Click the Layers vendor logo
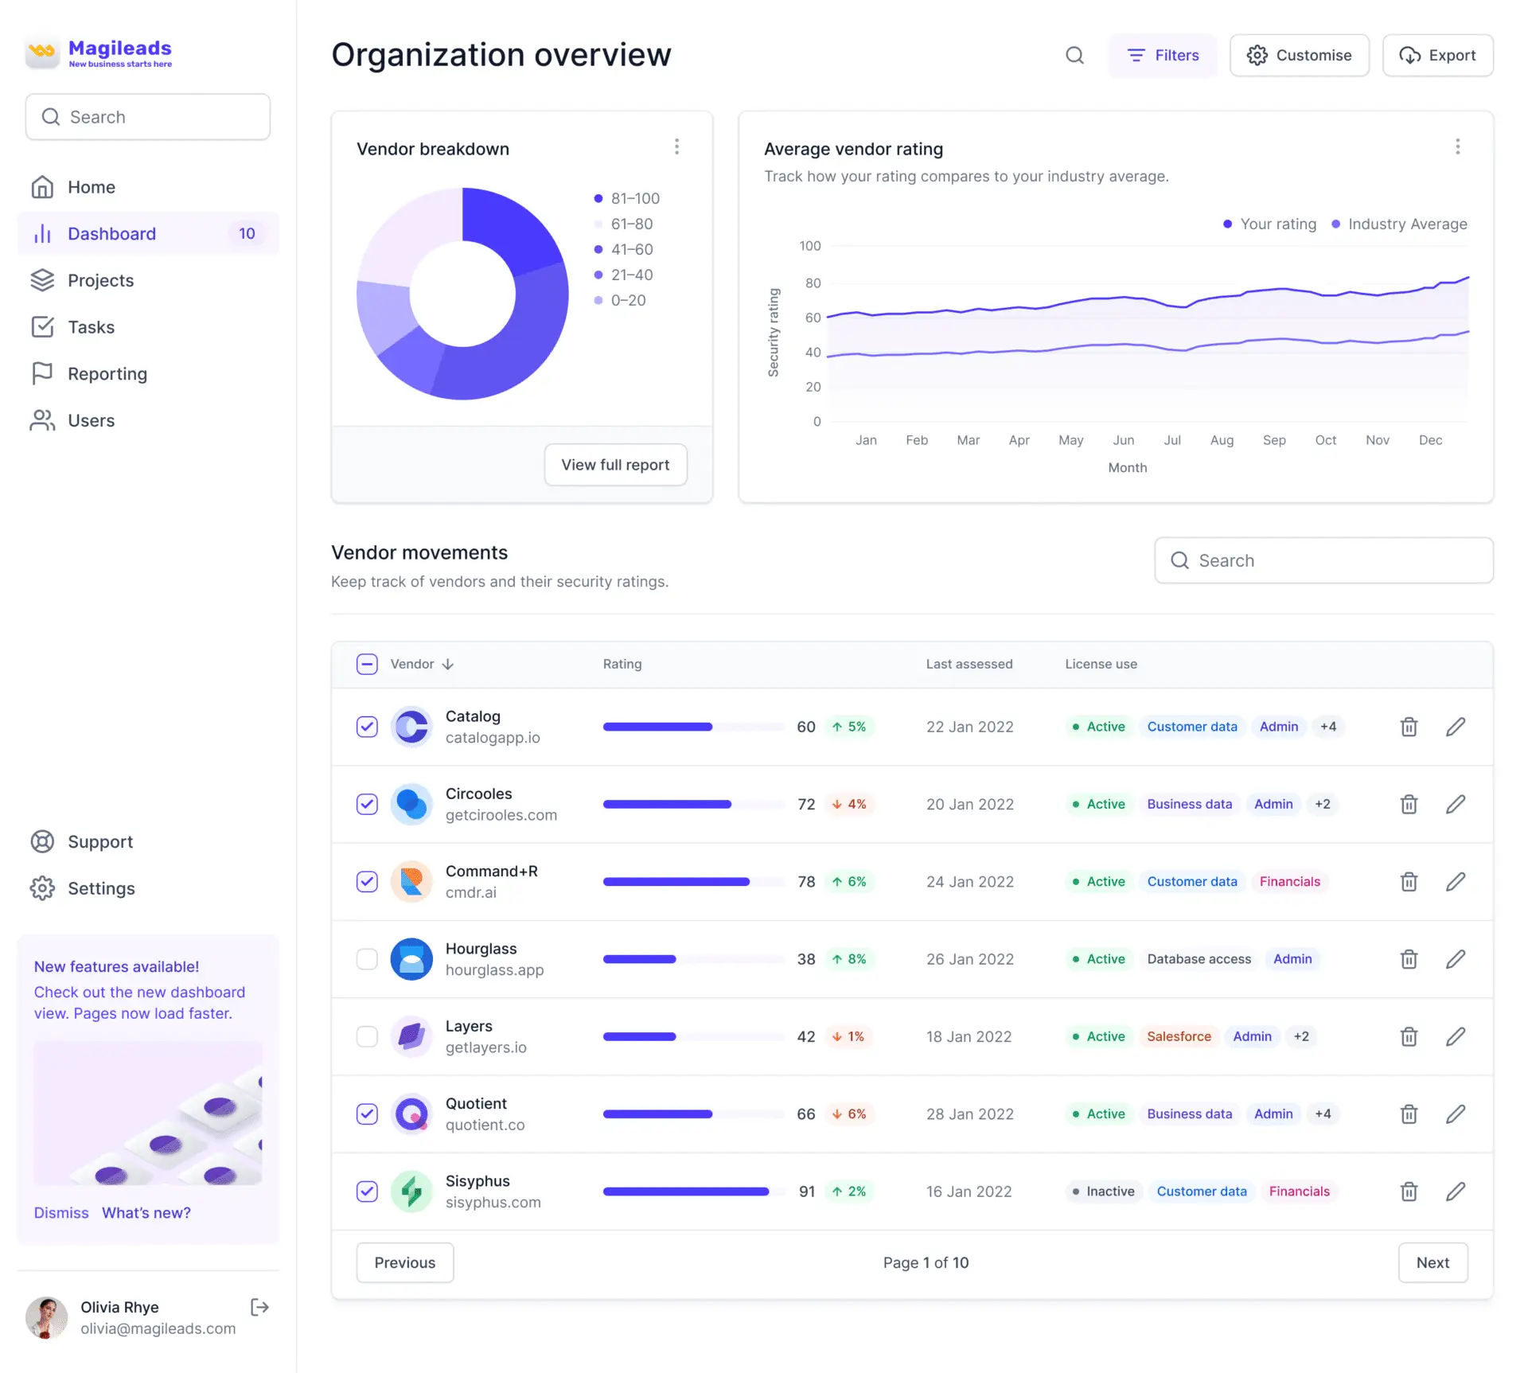Image resolution: width=1528 pixels, height=1373 pixels. tap(411, 1036)
